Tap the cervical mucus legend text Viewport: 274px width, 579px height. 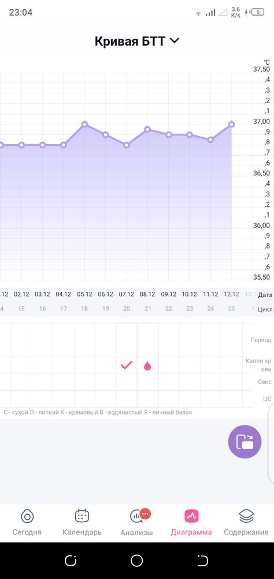(x=98, y=412)
